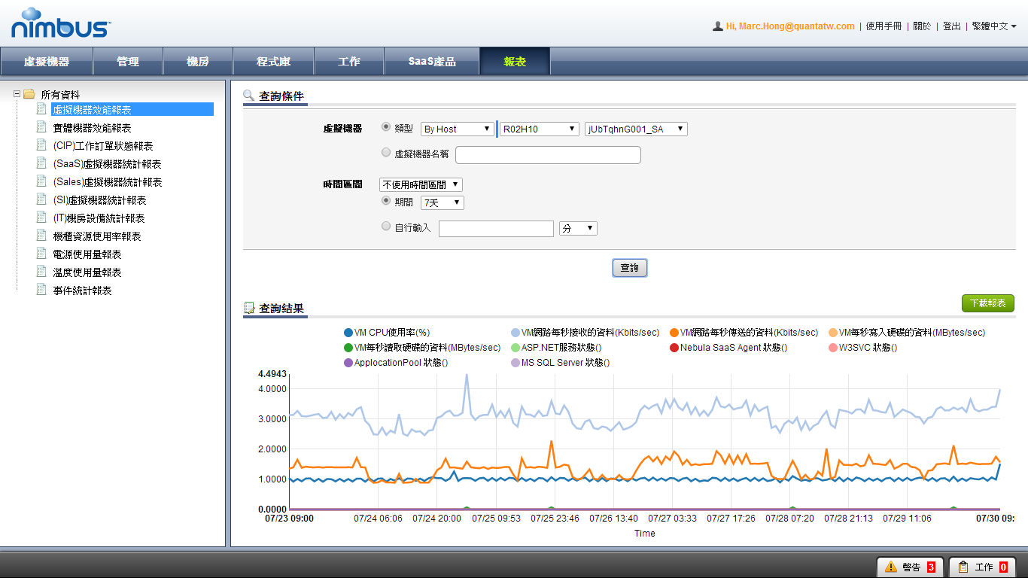Switch to the 虛擬機器 tab
The width and height of the screenshot is (1028, 578).
(47, 62)
